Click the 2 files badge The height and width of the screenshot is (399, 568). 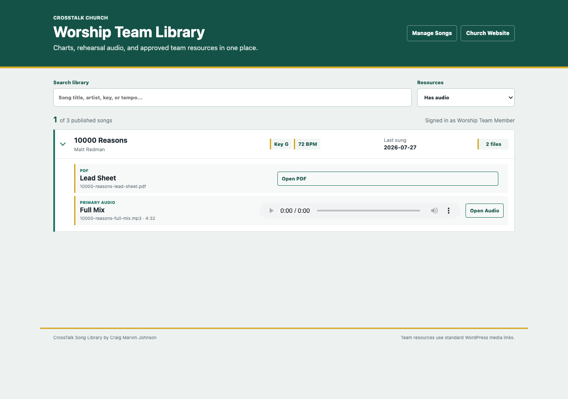tap(493, 144)
